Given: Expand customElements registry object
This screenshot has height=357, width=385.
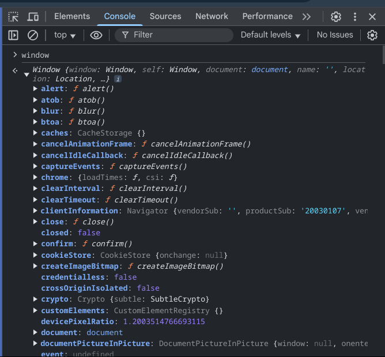Looking at the screenshot, I should 35,310.
